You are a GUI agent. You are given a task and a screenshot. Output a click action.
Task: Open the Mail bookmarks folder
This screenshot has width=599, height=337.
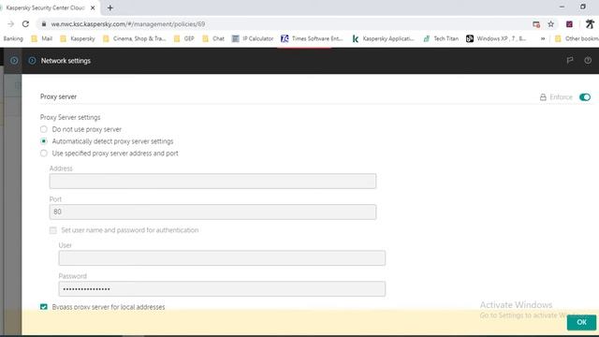[41, 38]
